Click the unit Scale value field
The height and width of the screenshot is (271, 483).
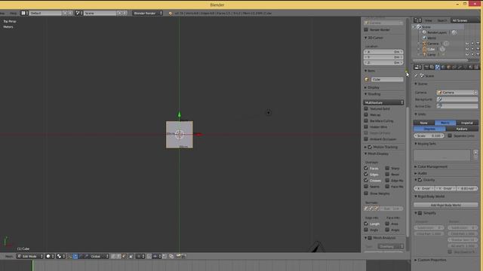pos(429,135)
